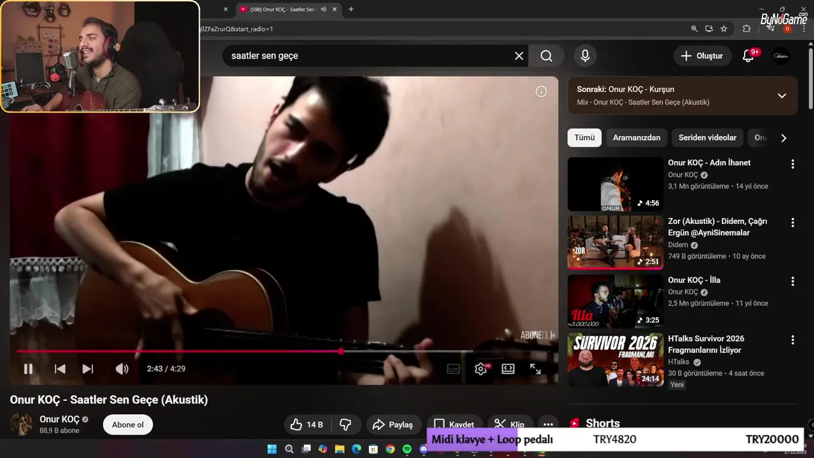
Task: Dislike the video with thumbs down
Action: tap(346, 424)
